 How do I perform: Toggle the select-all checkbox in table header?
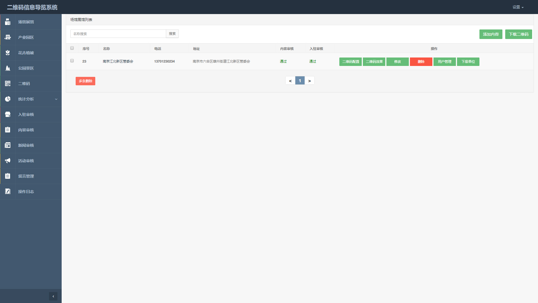click(x=72, y=48)
